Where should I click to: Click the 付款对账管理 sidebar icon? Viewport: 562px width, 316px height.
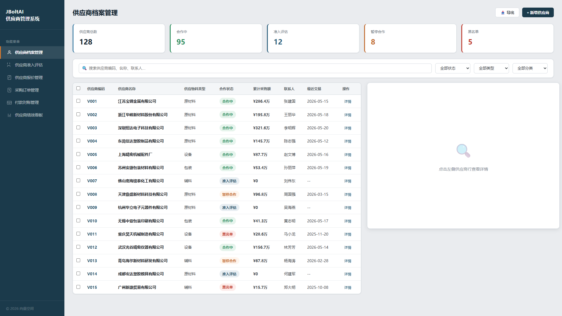(9, 103)
